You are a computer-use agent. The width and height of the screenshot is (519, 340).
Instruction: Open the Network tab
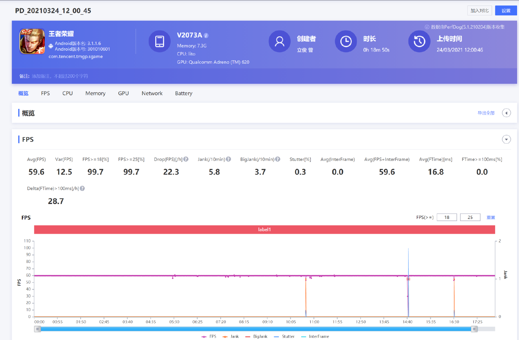[x=152, y=93]
